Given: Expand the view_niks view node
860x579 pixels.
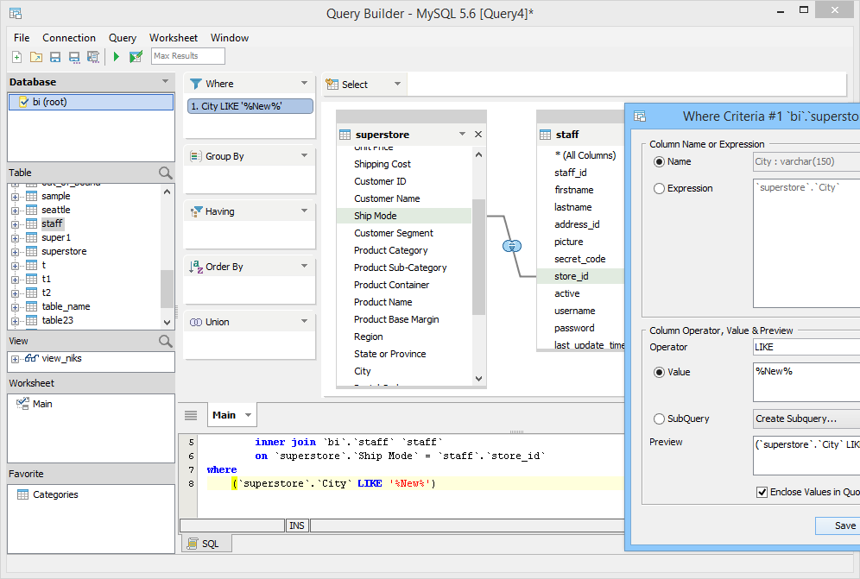Looking at the screenshot, I should 15,359.
